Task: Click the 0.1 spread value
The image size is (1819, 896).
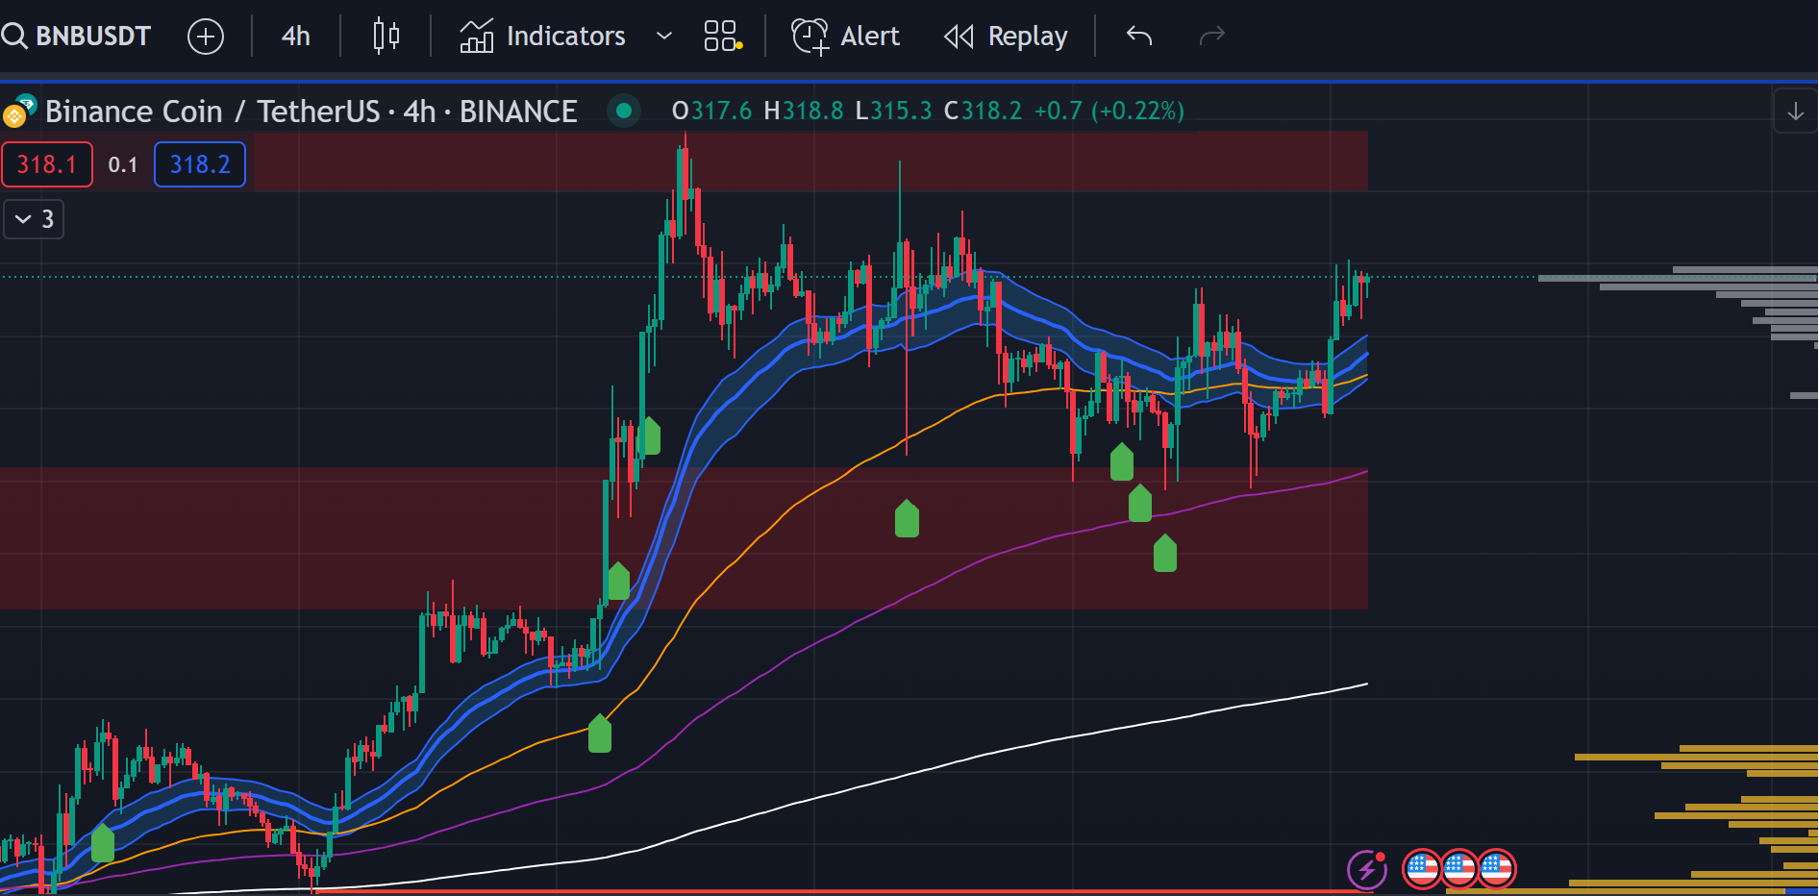Action: [123, 165]
